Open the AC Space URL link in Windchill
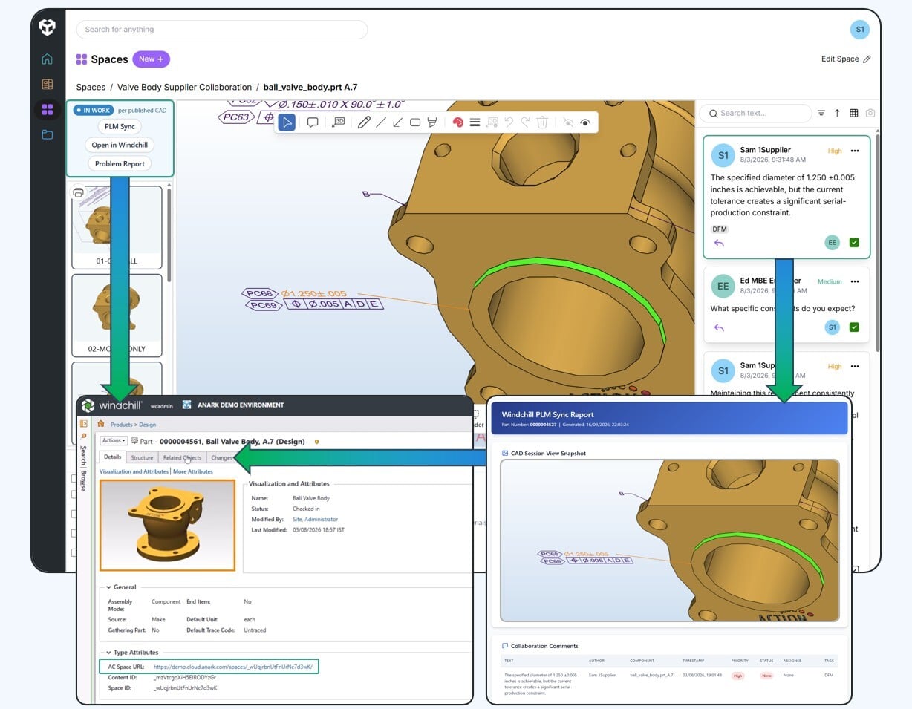This screenshot has width=912, height=709. coord(234,667)
